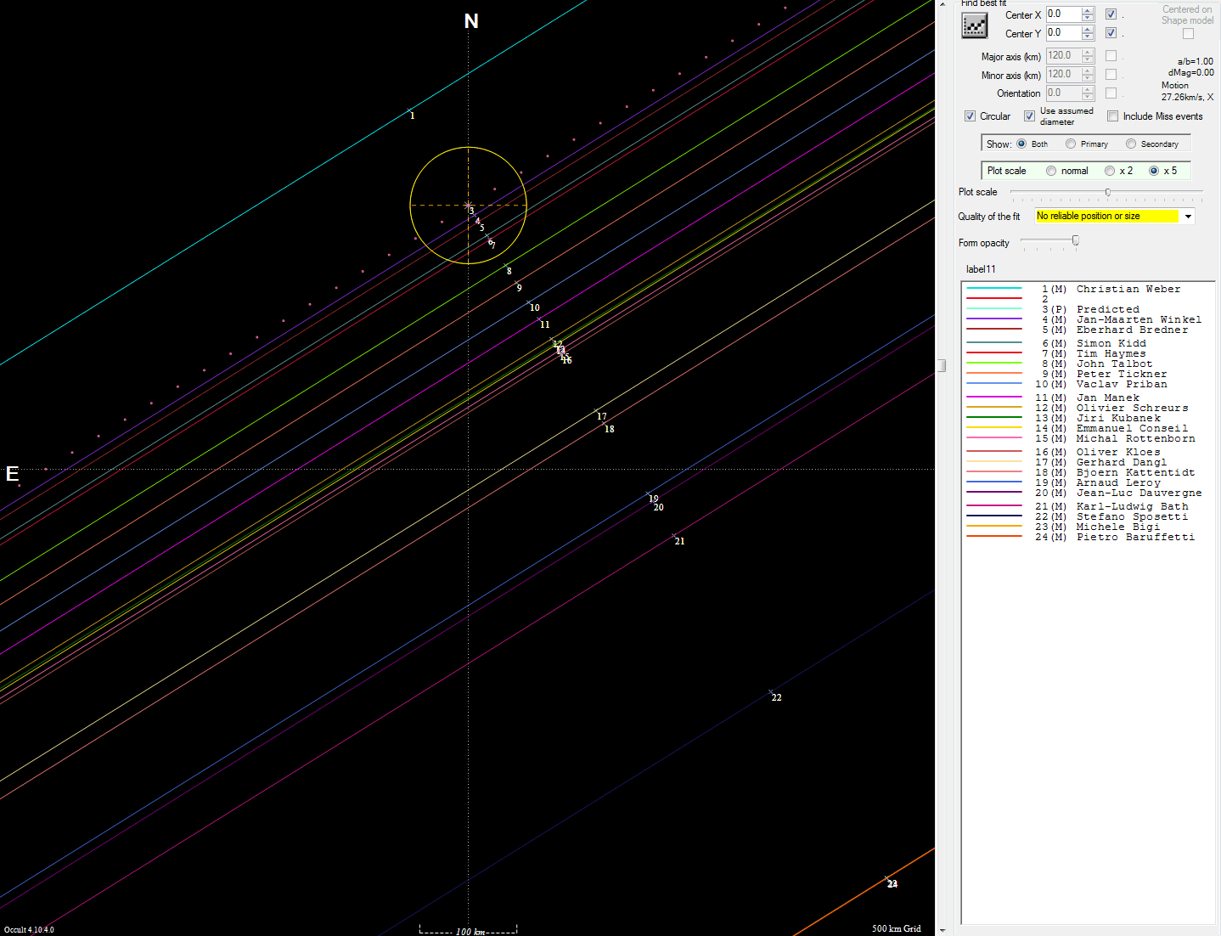Click the E east marker on plot

click(x=12, y=474)
